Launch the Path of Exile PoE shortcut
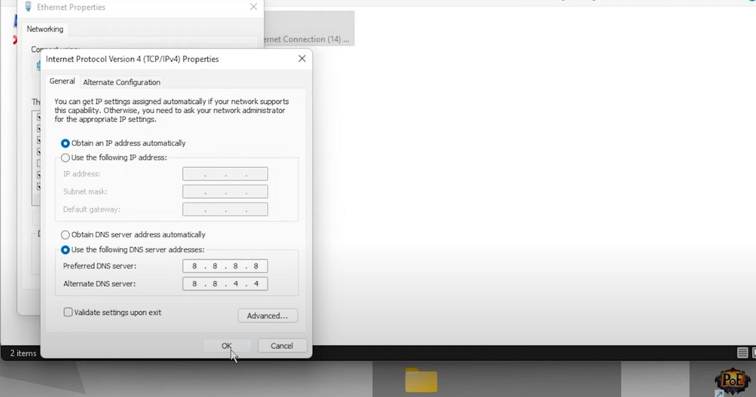 tap(731, 381)
